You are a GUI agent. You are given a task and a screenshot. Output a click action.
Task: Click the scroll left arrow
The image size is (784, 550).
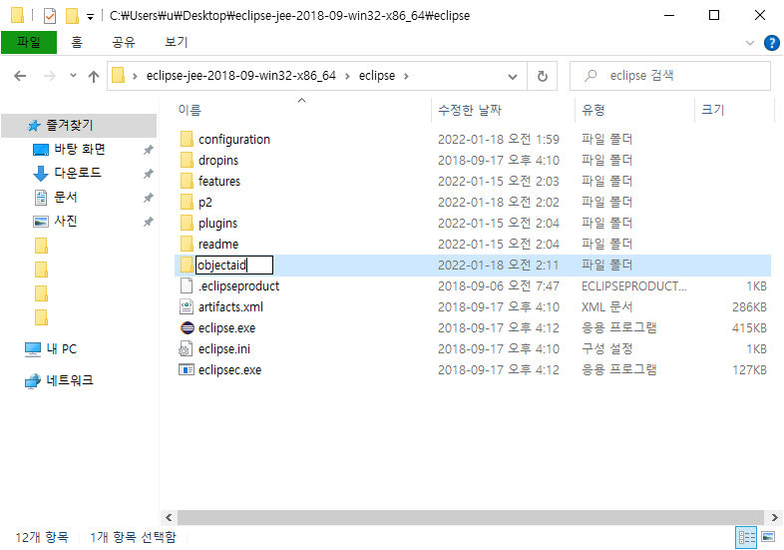169,517
